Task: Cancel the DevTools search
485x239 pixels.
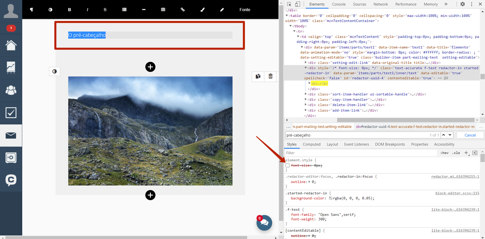Action: pos(470,135)
